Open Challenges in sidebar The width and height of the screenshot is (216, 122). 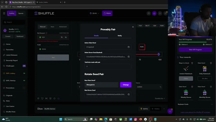[10, 66]
